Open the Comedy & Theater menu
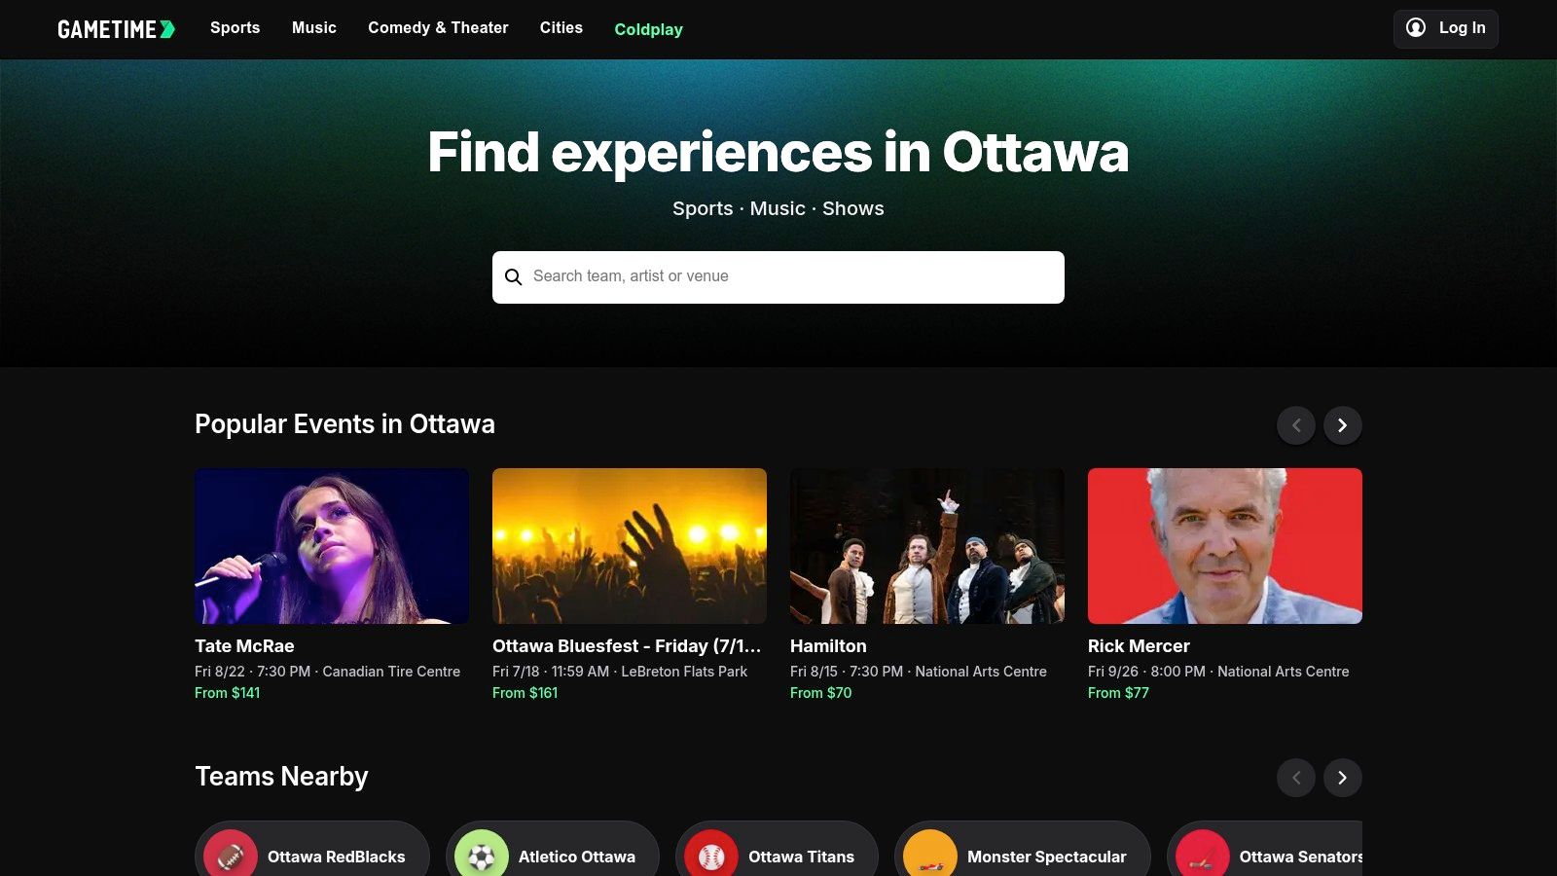 [x=438, y=28]
